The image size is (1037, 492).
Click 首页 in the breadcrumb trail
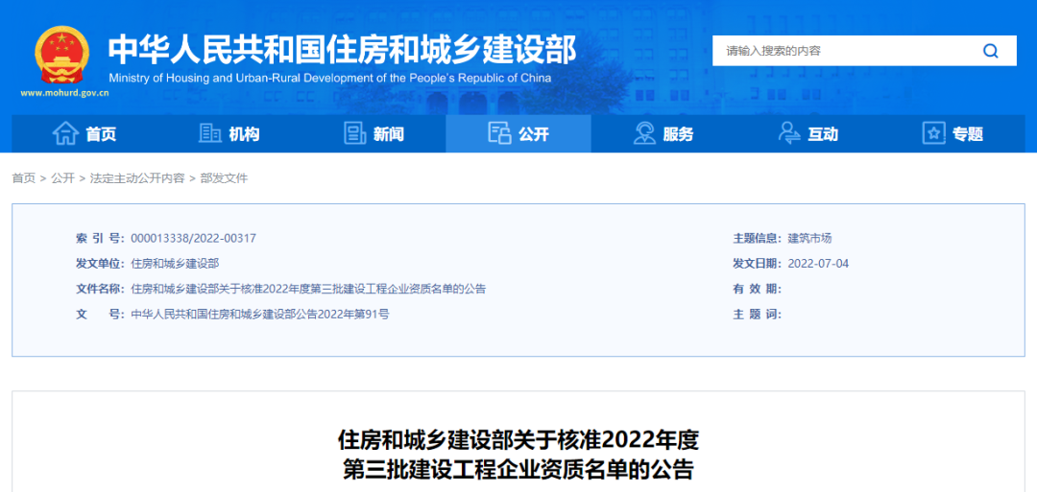[x=23, y=178]
